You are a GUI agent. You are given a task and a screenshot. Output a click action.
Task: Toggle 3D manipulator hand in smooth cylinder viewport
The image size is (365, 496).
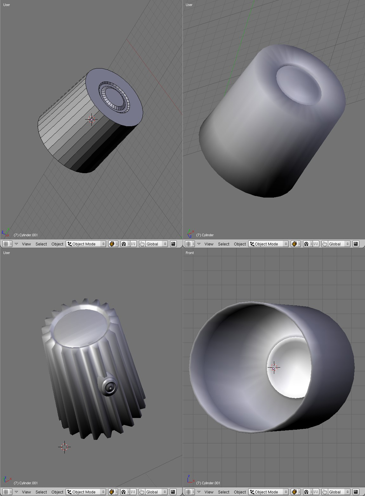click(x=324, y=244)
